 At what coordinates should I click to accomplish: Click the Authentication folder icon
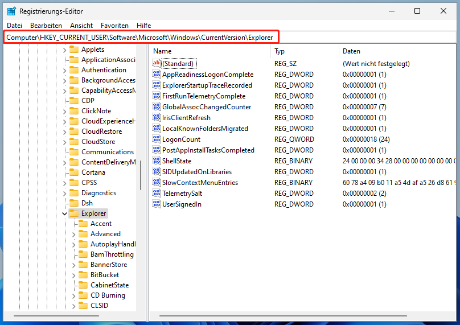(74, 70)
